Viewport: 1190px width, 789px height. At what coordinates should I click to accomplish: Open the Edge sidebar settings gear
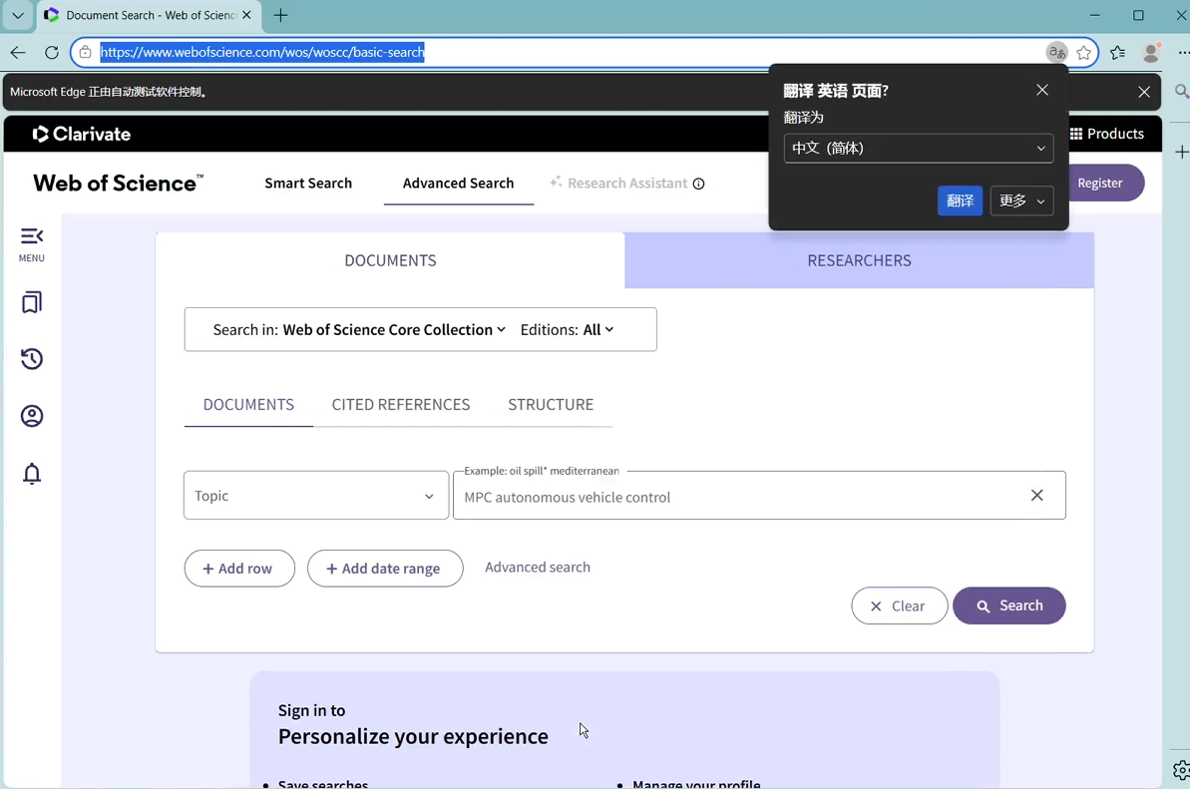1181,770
